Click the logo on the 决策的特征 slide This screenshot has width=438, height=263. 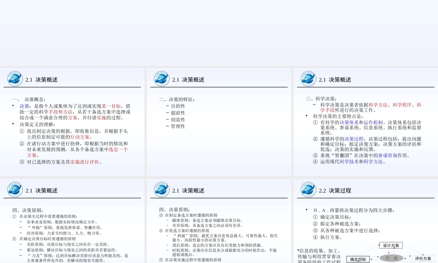coord(162,79)
